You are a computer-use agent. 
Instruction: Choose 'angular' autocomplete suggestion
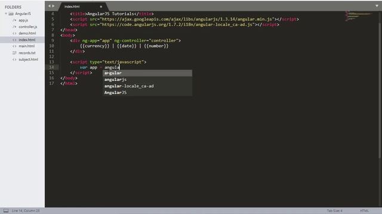(x=147, y=73)
